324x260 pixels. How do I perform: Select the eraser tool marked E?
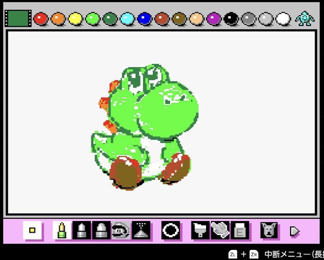point(240,230)
